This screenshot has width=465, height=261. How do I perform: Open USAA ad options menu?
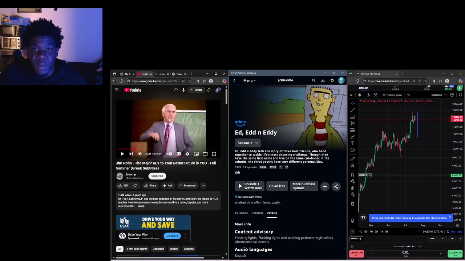click(x=185, y=236)
